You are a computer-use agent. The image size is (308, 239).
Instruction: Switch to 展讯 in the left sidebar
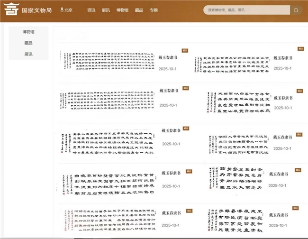pyautogui.click(x=28, y=55)
